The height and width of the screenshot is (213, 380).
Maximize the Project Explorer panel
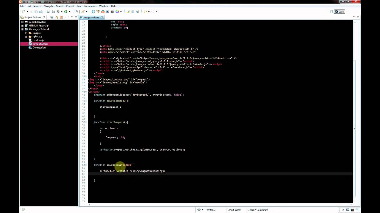pyautogui.click(x=76, y=17)
